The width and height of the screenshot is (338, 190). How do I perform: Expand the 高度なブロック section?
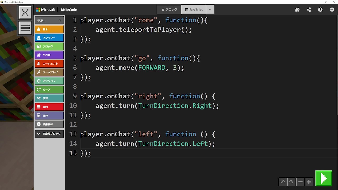[x=49, y=134]
